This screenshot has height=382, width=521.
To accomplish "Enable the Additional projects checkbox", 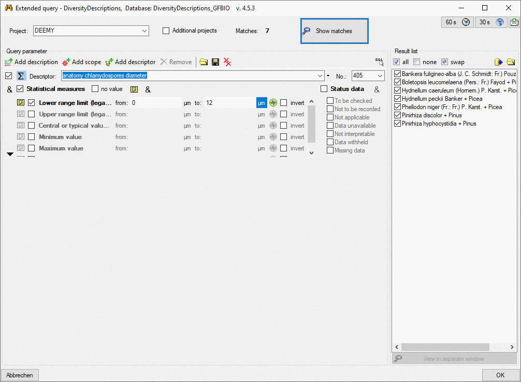I will (x=166, y=31).
